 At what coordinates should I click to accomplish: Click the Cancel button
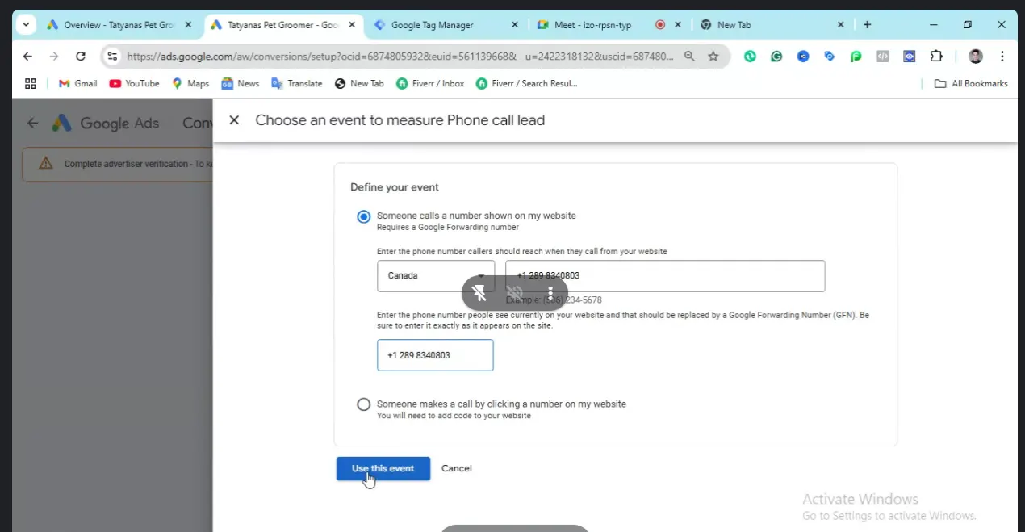pos(457,468)
